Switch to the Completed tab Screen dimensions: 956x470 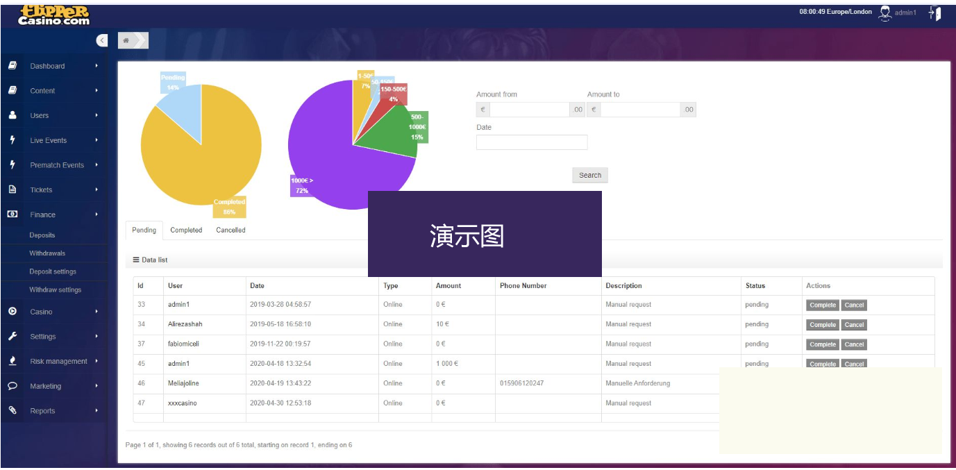tap(186, 230)
